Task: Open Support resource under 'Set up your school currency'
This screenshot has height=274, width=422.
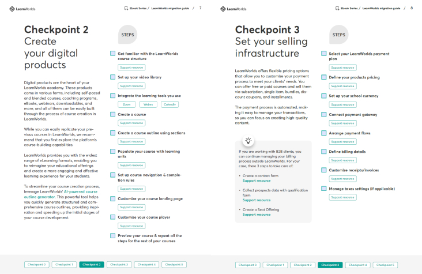Action: [342, 104]
